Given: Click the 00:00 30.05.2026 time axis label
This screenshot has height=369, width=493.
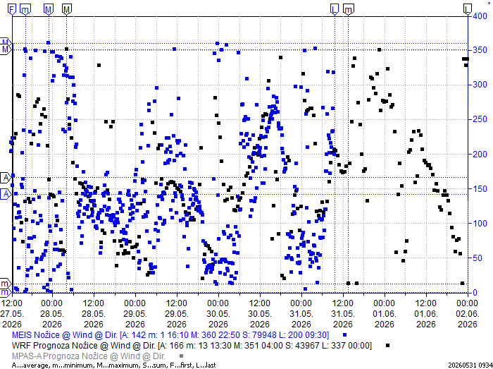Looking at the screenshot, I should [218, 313].
